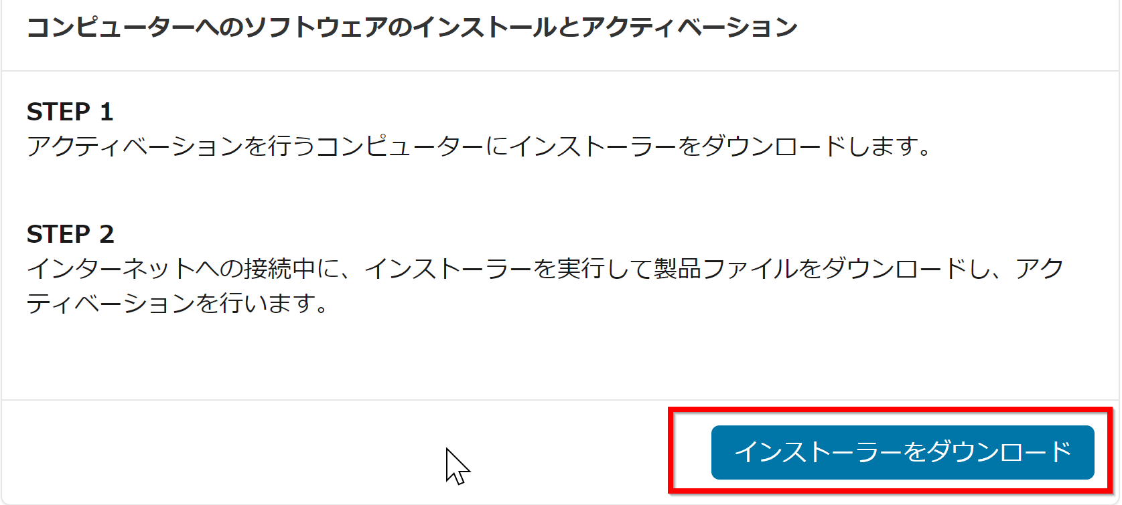1122x505 pixels.
Task: Click the word アクティベーション in the title
Action: (689, 27)
